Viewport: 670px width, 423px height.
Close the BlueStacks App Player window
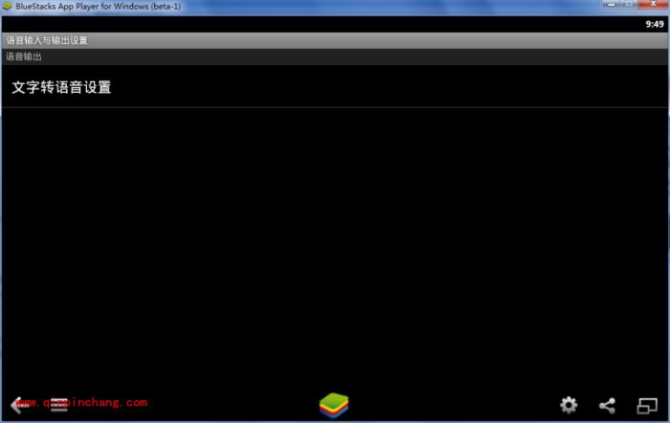653,4
